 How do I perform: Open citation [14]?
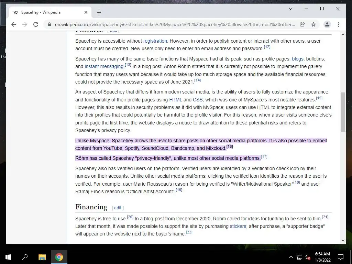click(198, 80)
